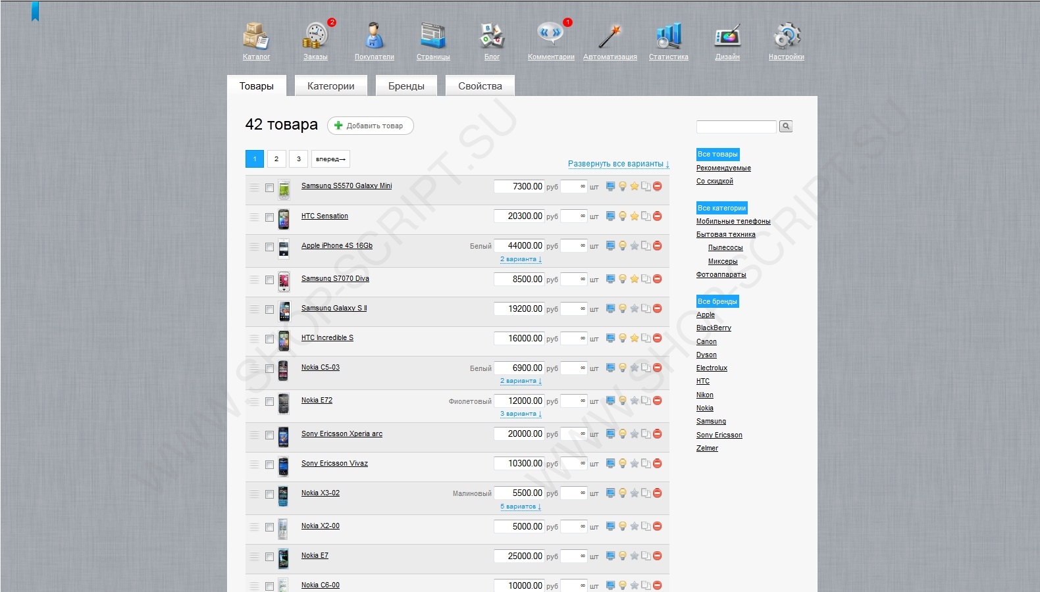Switch to the Свойства tab
Viewport: 1040px width, 592px height.
tap(480, 86)
